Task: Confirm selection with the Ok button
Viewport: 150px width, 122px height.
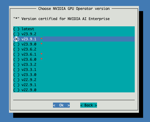Action: (61, 105)
